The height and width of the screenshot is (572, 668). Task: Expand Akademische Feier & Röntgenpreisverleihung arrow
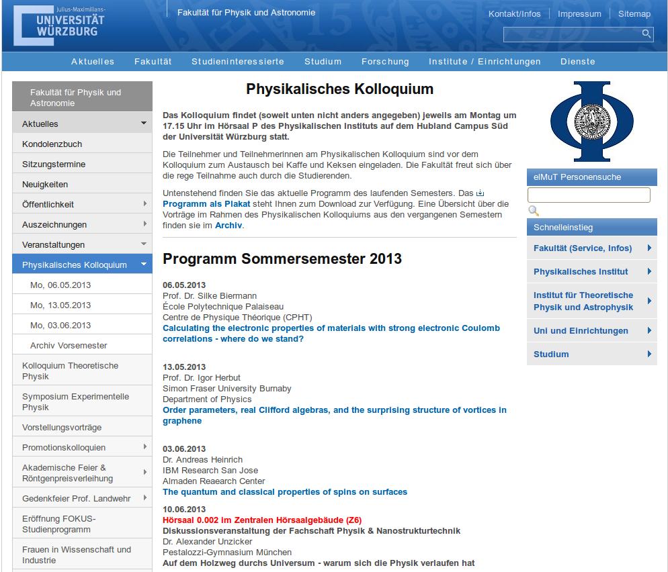[145, 472]
